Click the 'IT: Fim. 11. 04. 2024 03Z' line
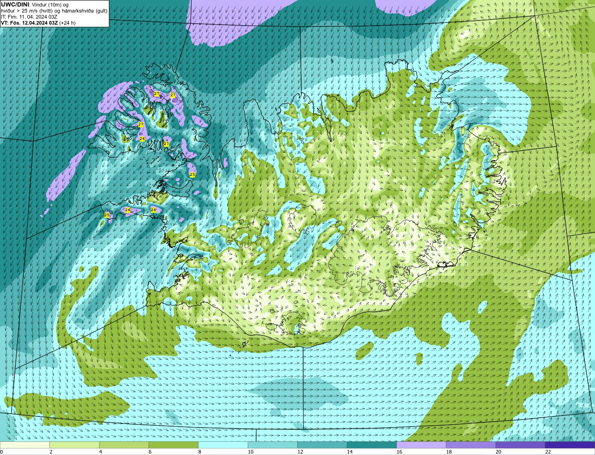Viewport: 595px width, 455px height. 29,16
